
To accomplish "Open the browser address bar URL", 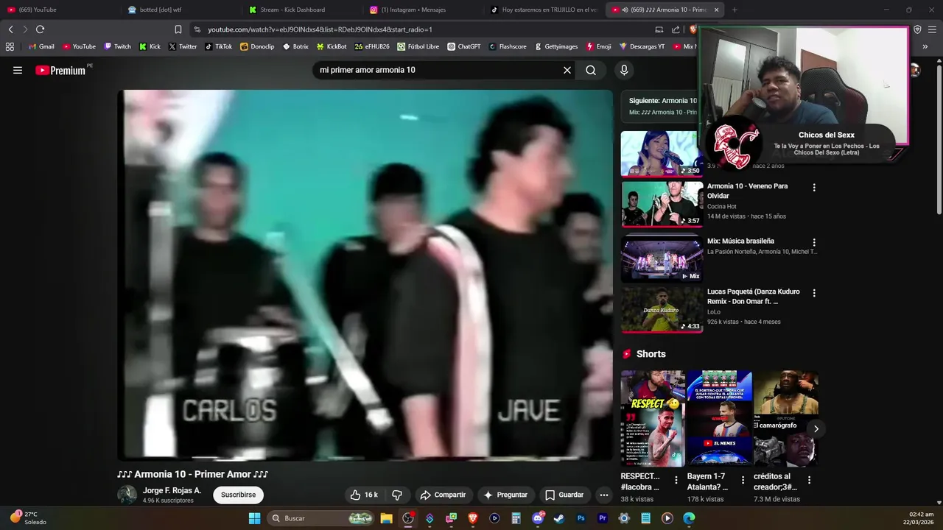I will click(x=320, y=29).
